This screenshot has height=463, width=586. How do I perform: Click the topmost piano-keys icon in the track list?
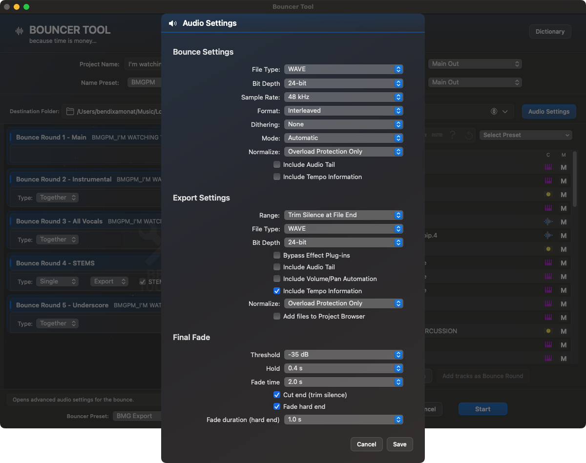coord(548,167)
